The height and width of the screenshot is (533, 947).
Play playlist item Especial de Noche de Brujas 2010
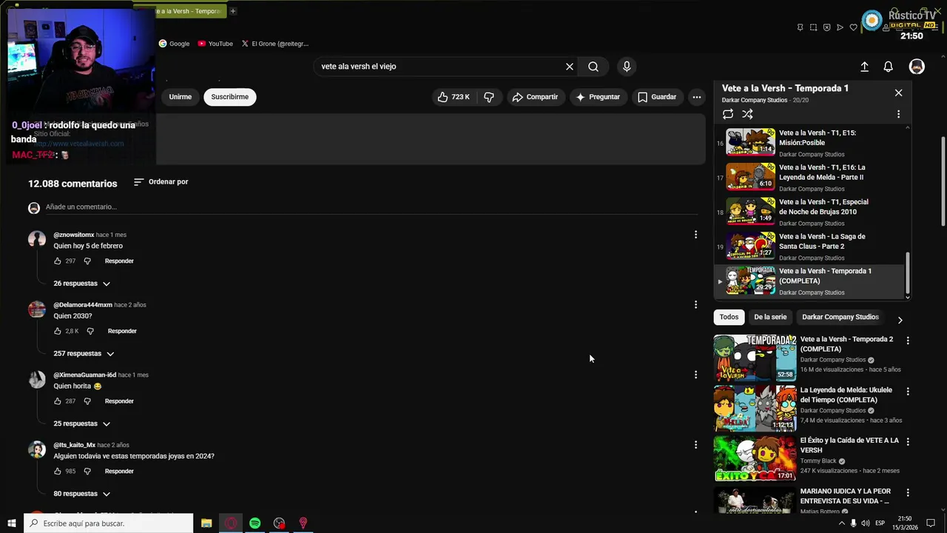coord(810,212)
